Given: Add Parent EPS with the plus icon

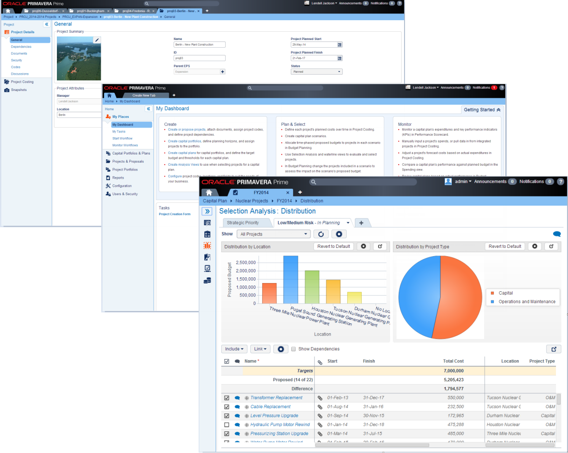Looking at the screenshot, I should point(223,72).
